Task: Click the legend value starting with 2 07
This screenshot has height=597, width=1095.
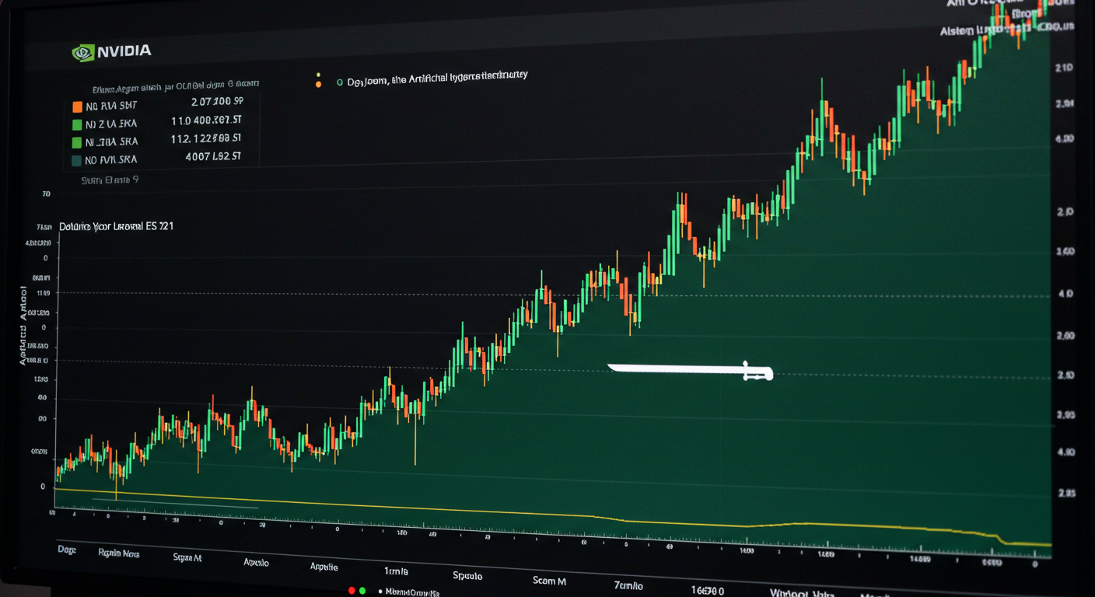Action: [x=217, y=101]
